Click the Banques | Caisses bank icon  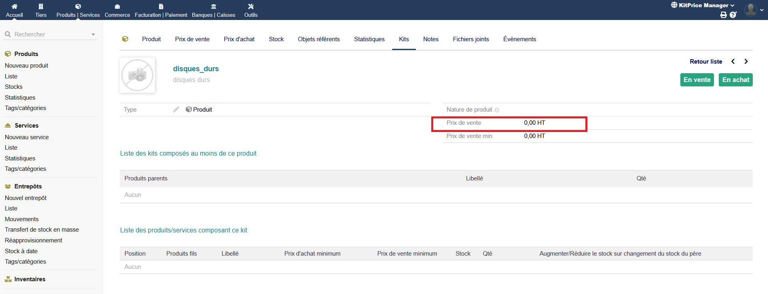[x=213, y=6]
